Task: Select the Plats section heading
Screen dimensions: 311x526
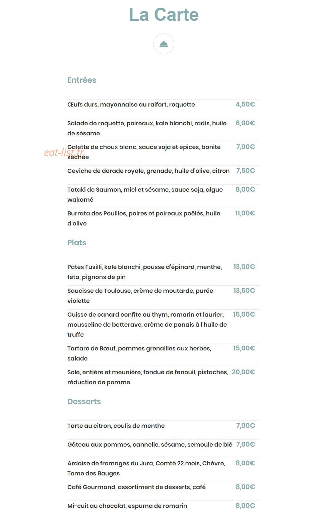Action: click(x=77, y=243)
